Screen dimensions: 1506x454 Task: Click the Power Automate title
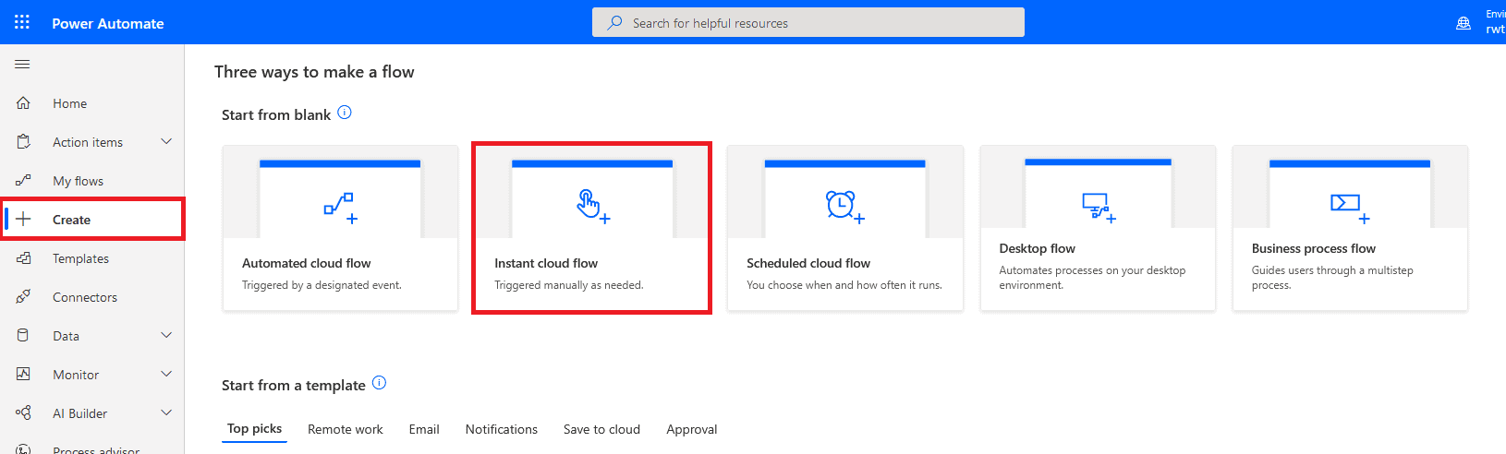click(108, 23)
